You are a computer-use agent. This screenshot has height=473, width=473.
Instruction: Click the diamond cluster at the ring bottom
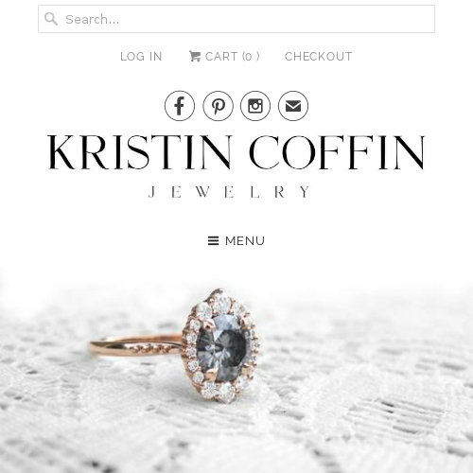[220, 391]
